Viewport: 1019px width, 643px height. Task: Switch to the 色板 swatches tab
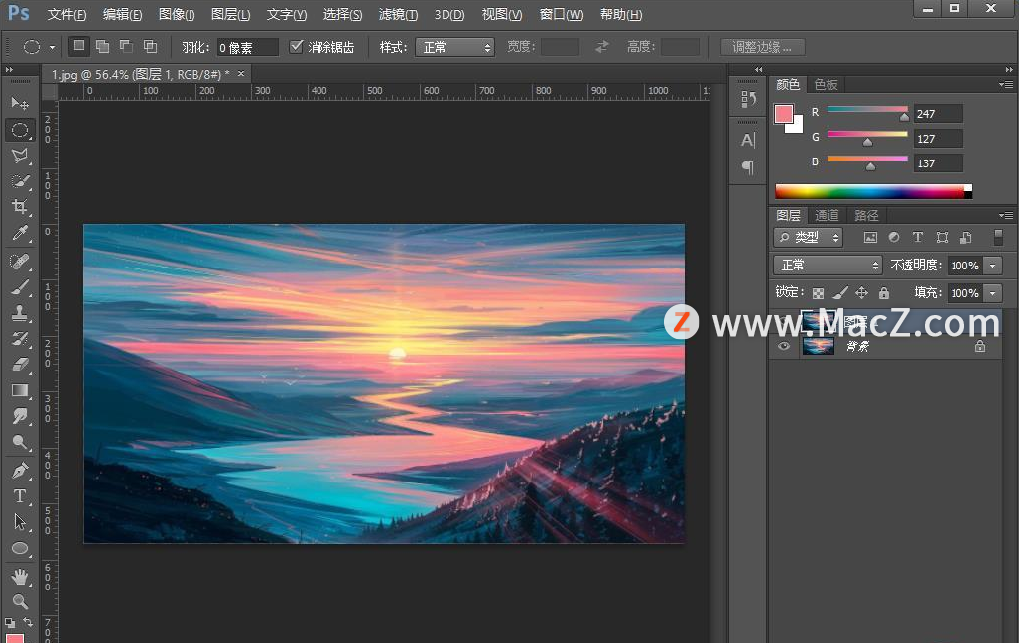826,85
